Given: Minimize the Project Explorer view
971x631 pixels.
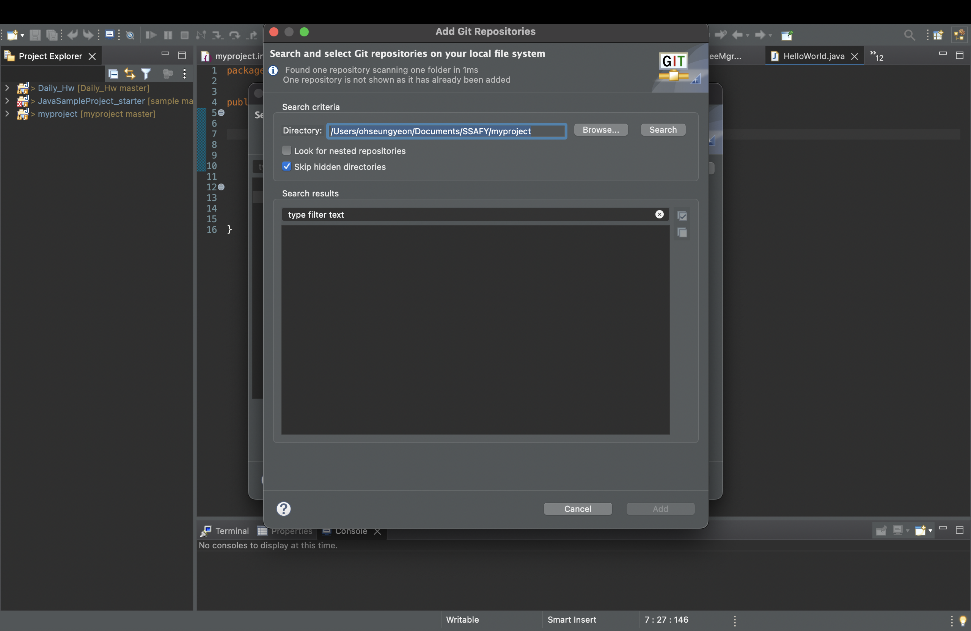Looking at the screenshot, I should (165, 53).
